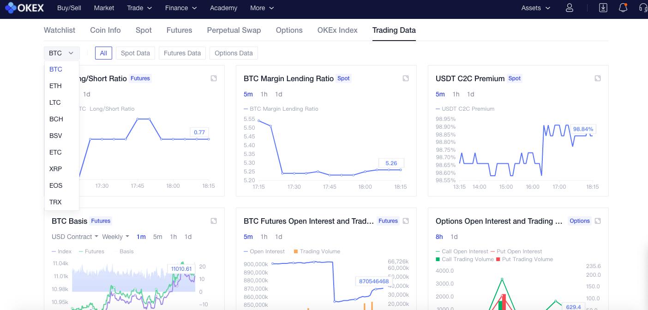The width and height of the screenshot is (648, 310).
Task: Open the Academy link
Action: pos(223,8)
